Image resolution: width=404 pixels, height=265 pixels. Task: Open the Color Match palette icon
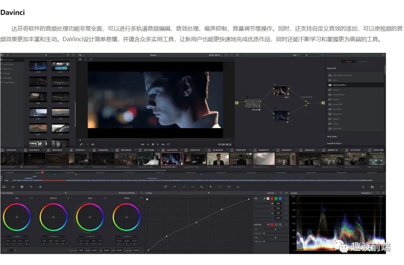[13, 187]
